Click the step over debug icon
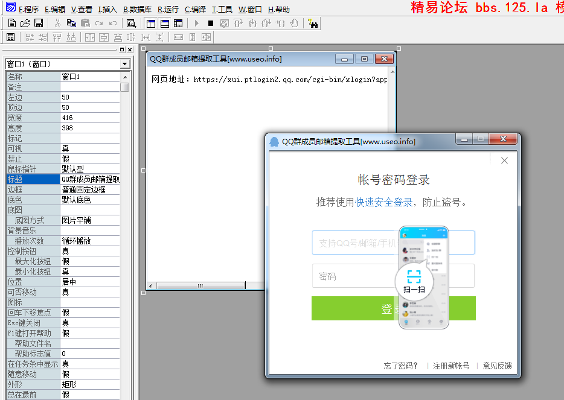This screenshot has width=564, height=400. click(238, 24)
